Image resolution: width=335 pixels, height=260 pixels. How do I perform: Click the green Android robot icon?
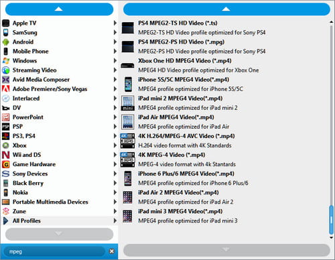[6, 42]
